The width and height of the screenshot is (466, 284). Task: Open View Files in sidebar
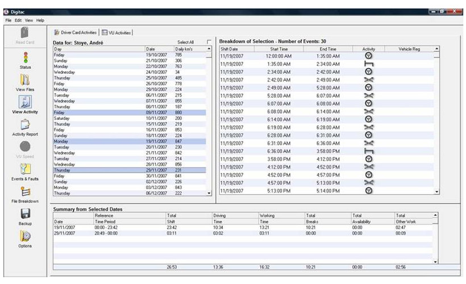[x=25, y=80]
